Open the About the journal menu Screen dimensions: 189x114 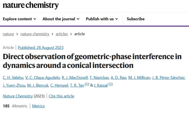[x=61, y=19]
